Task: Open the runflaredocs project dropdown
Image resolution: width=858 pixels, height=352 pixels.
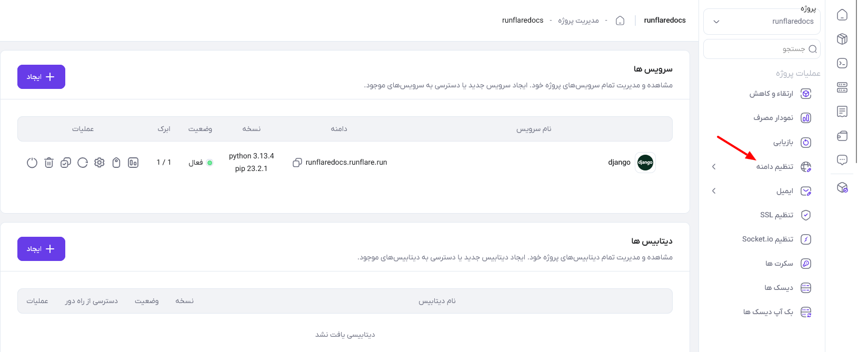Action: [x=762, y=22]
